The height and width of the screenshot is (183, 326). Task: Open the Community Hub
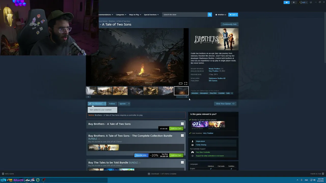coord(229,24)
